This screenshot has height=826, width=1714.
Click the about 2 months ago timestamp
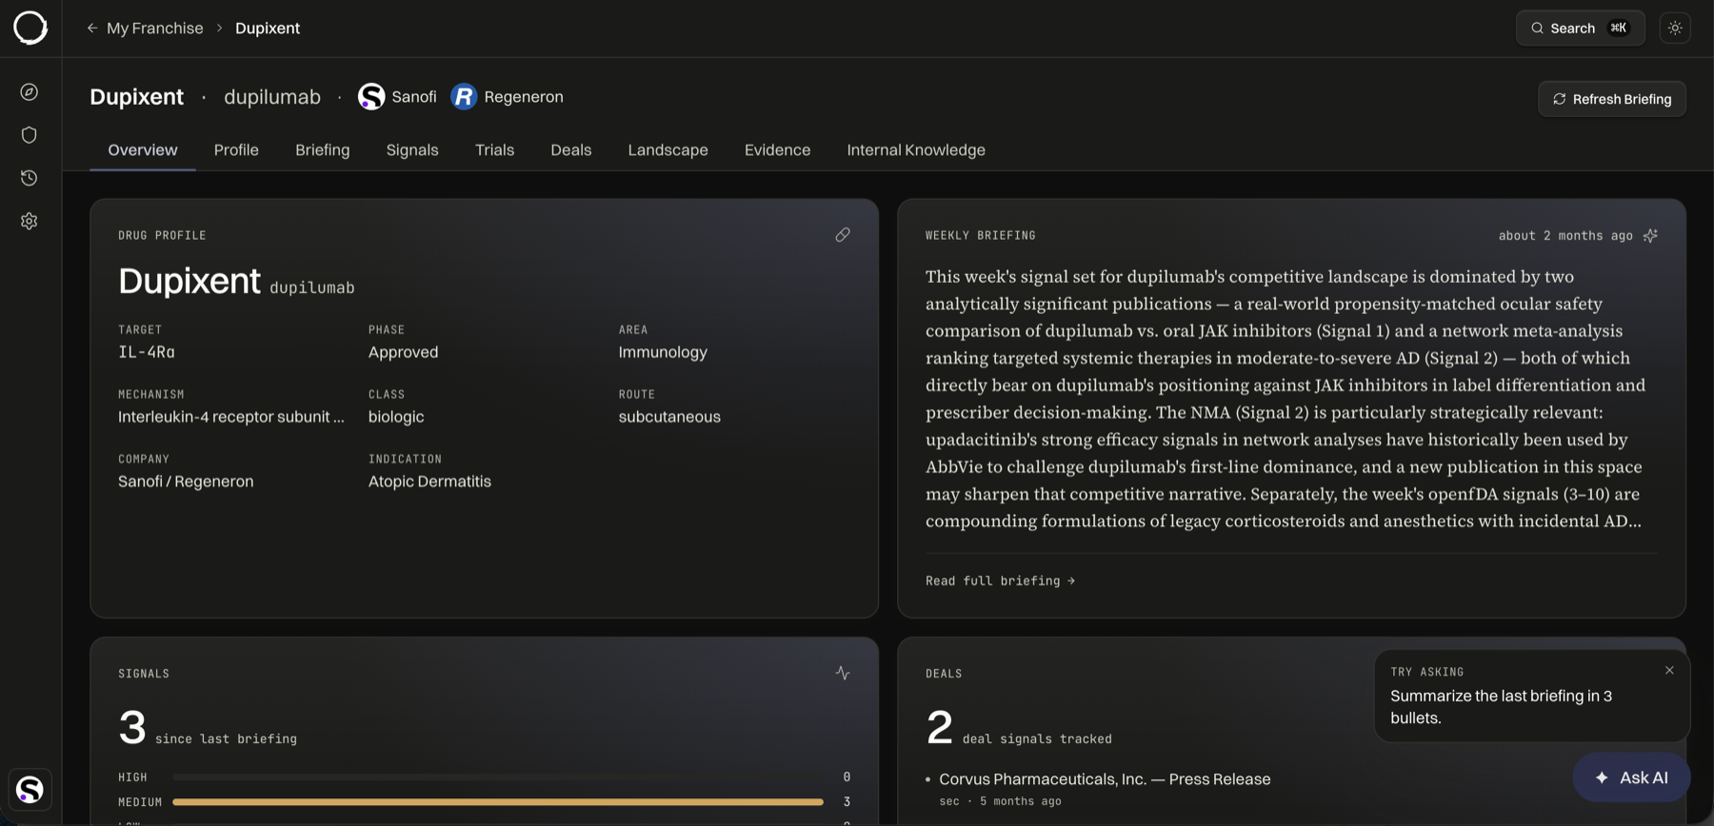coord(1565,236)
